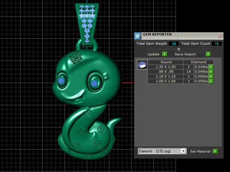The image size is (230, 172).
Task: Click the 0.006tw weight cell
Action: [x=201, y=76]
